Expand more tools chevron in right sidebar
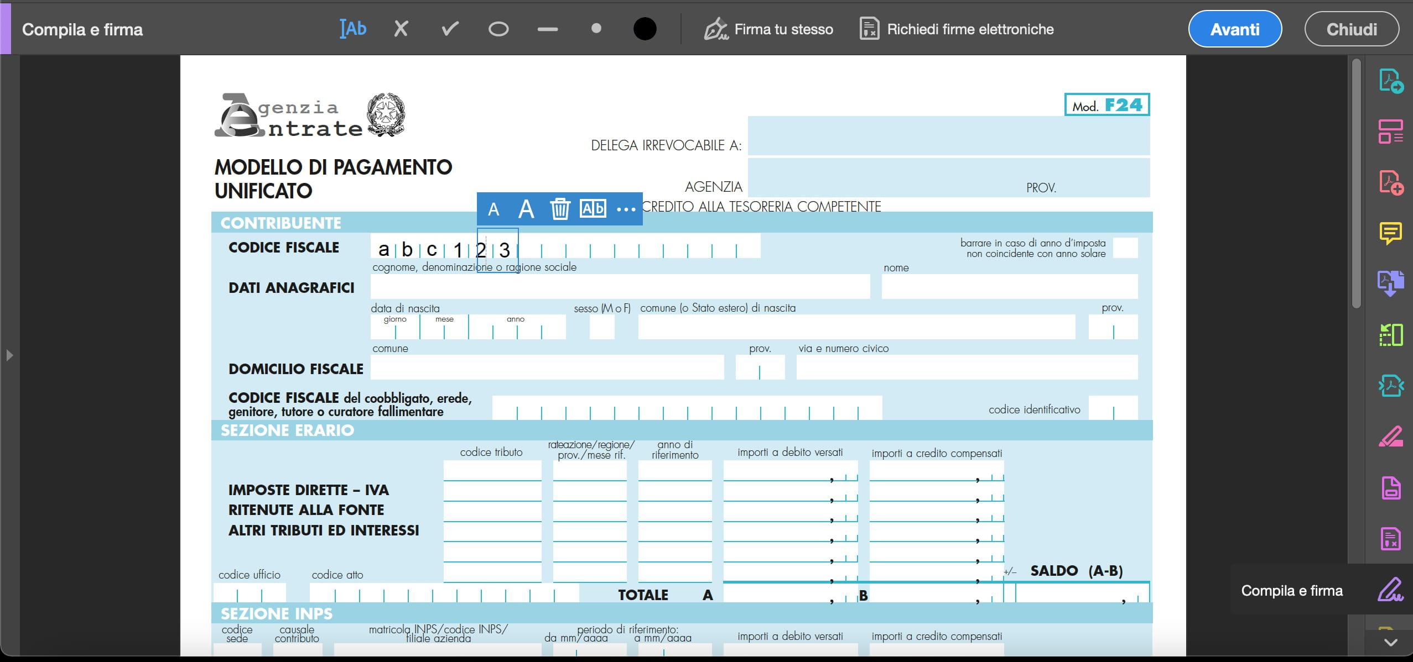This screenshot has height=662, width=1413. coord(1390,642)
